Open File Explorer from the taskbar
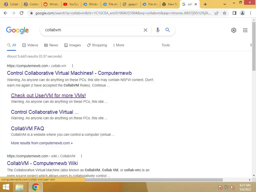The image size is (256, 192). [19, 187]
